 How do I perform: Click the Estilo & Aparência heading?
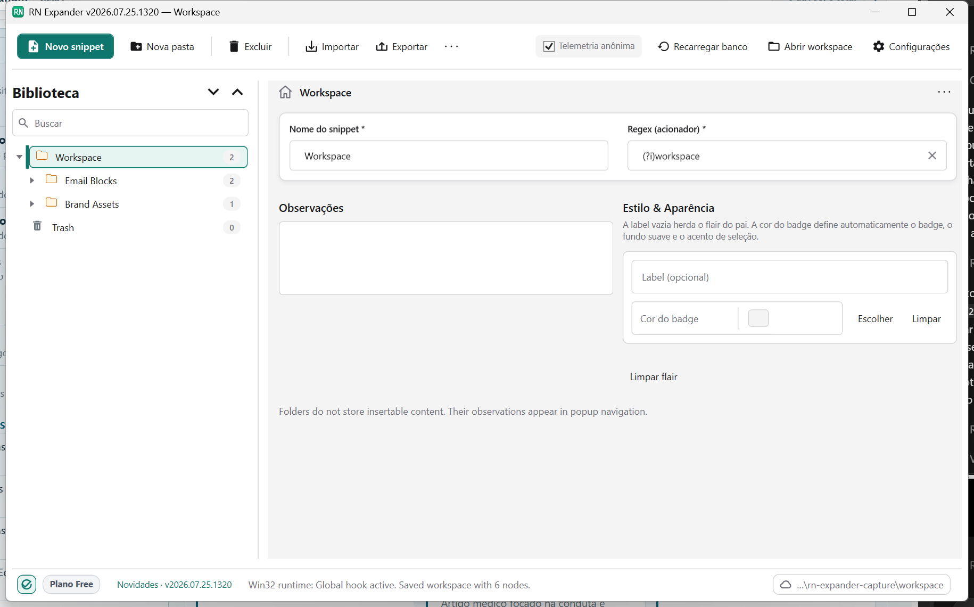pos(668,208)
